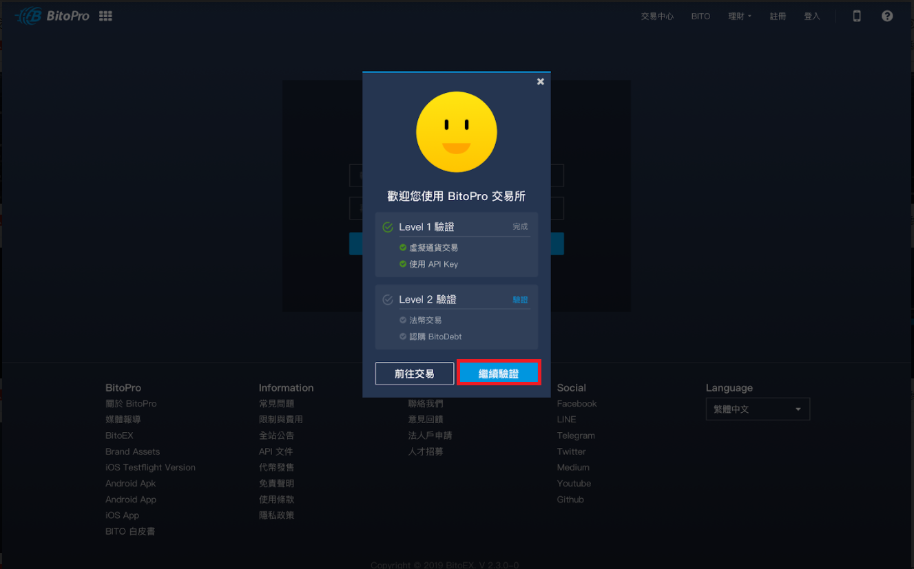Open the apps grid icon

click(x=105, y=16)
